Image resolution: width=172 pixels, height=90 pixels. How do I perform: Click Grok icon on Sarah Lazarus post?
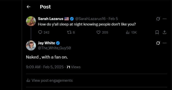pos(158,19)
